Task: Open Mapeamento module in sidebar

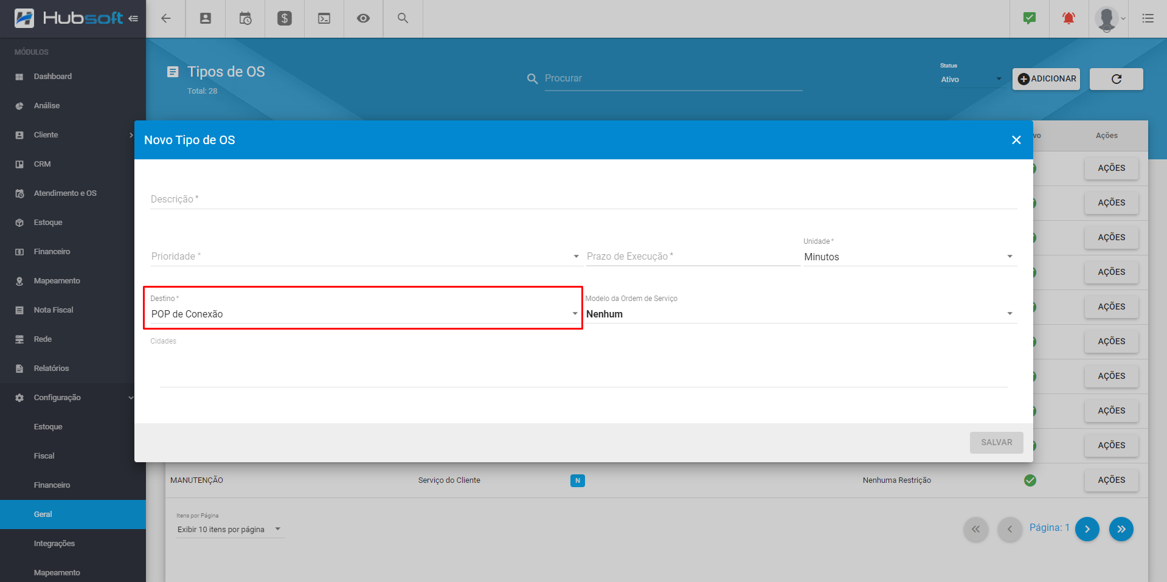Action: click(73, 281)
